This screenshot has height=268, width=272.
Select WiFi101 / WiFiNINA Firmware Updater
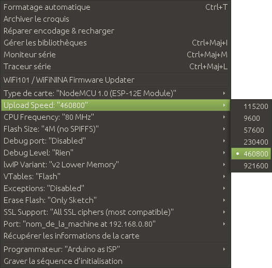pyautogui.click(x=115, y=80)
